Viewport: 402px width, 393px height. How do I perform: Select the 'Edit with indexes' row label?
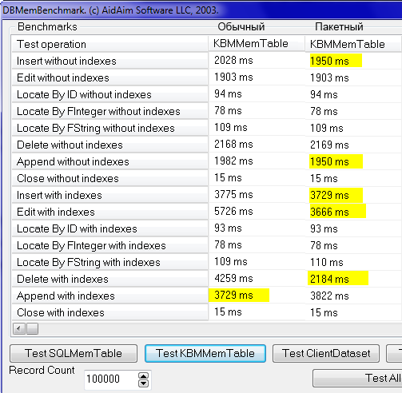pos(109,212)
